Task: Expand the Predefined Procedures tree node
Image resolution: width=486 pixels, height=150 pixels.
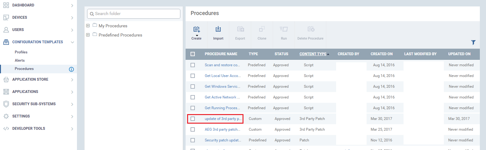Action: pos(88,35)
